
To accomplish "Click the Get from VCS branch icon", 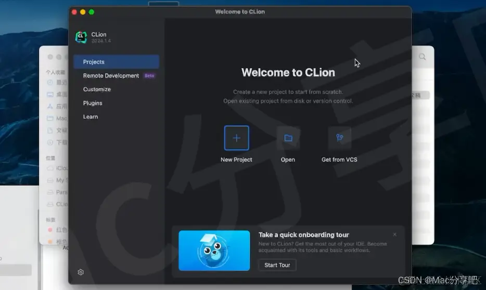I will pyautogui.click(x=340, y=138).
